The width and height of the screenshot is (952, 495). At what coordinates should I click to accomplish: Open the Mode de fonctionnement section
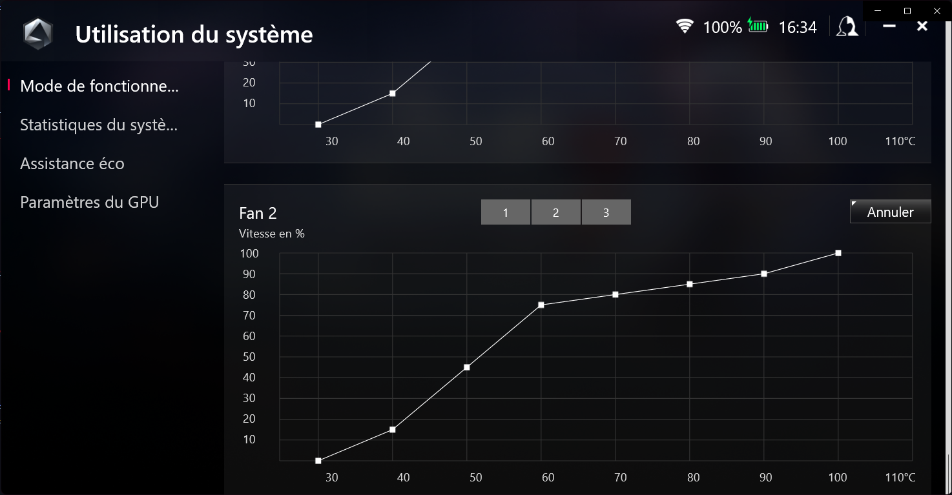pos(99,86)
